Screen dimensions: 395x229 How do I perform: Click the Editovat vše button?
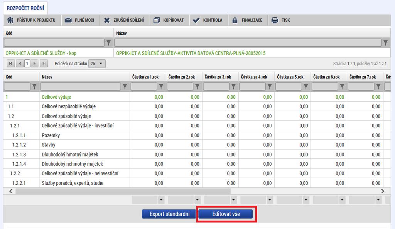226,214
